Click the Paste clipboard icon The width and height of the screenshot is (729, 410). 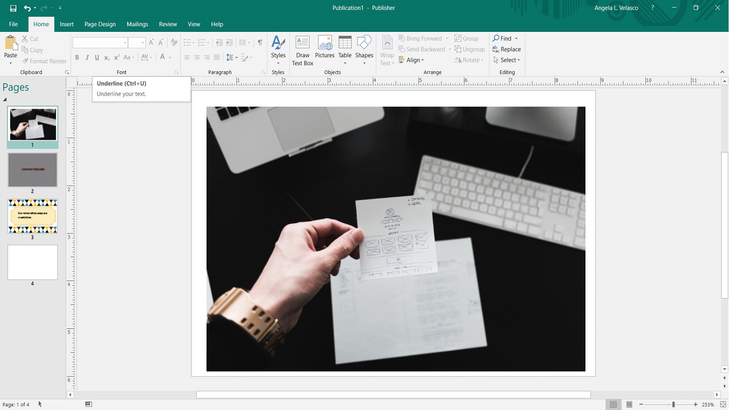tap(10, 45)
